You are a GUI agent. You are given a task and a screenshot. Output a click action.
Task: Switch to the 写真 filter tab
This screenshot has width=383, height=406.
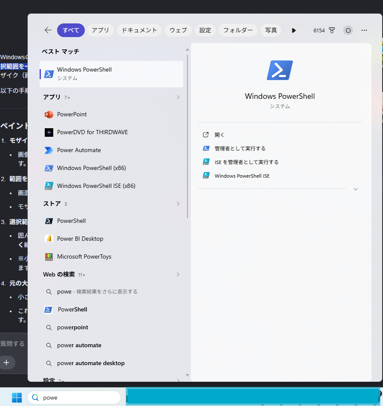pos(271,30)
